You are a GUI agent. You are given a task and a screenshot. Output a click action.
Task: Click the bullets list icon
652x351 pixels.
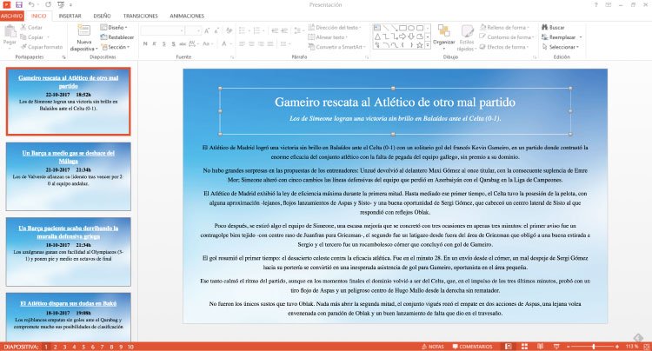(243, 30)
